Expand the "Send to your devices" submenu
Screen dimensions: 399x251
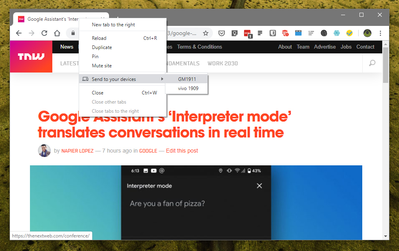coord(123,79)
